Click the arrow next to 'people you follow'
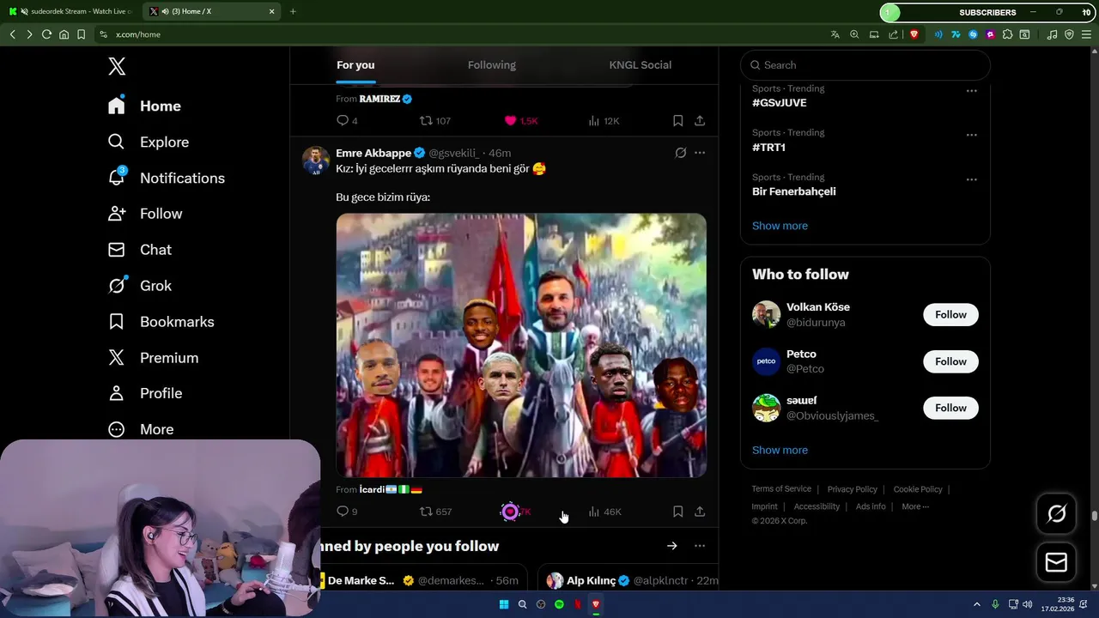Viewport: 1099px width, 618px height. [671, 546]
